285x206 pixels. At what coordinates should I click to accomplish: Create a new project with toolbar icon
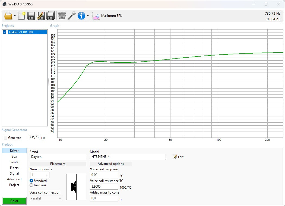[x=21, y=16]
